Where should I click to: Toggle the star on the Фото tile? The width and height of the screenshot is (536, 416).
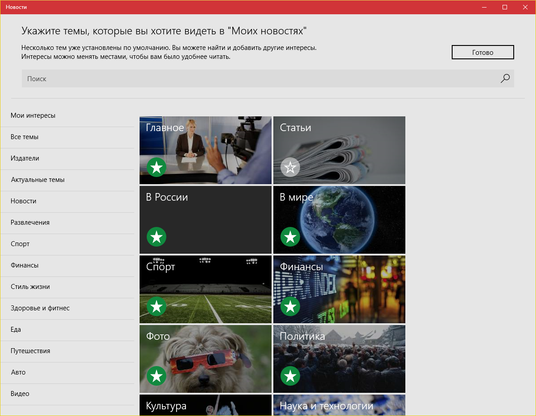157,376
